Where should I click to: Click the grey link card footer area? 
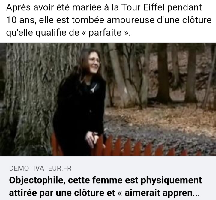(108, 178)
